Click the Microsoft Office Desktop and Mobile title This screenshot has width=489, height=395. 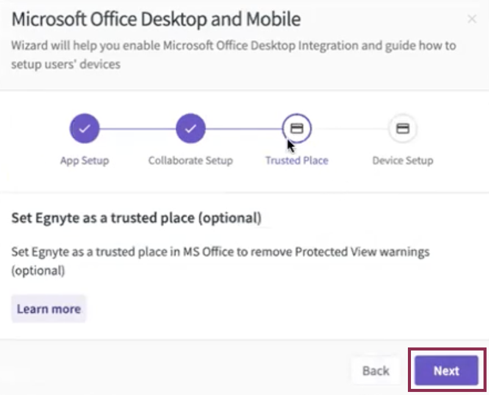[156, 19]
